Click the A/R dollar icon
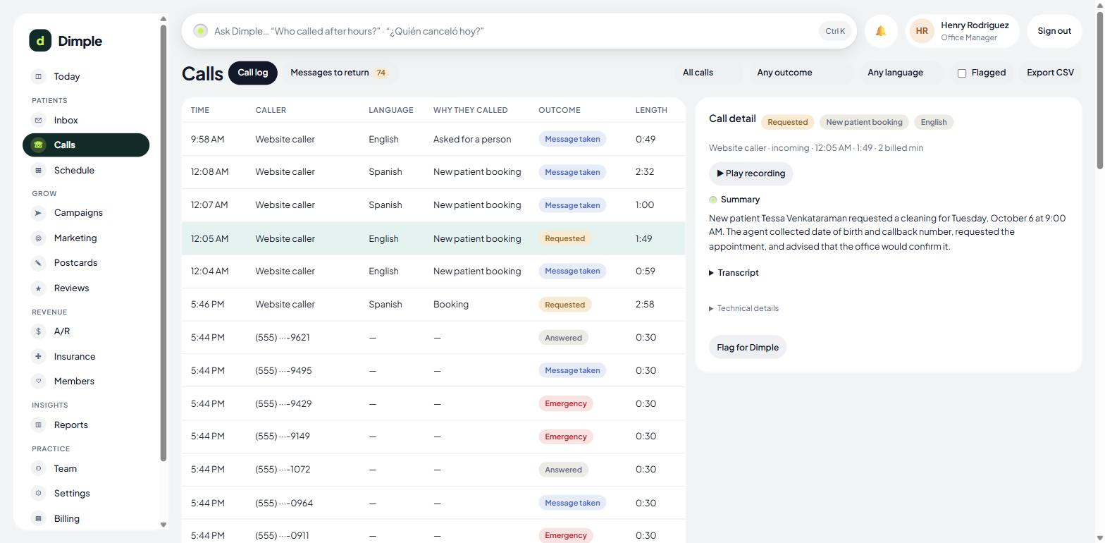 tap(39, 331)
